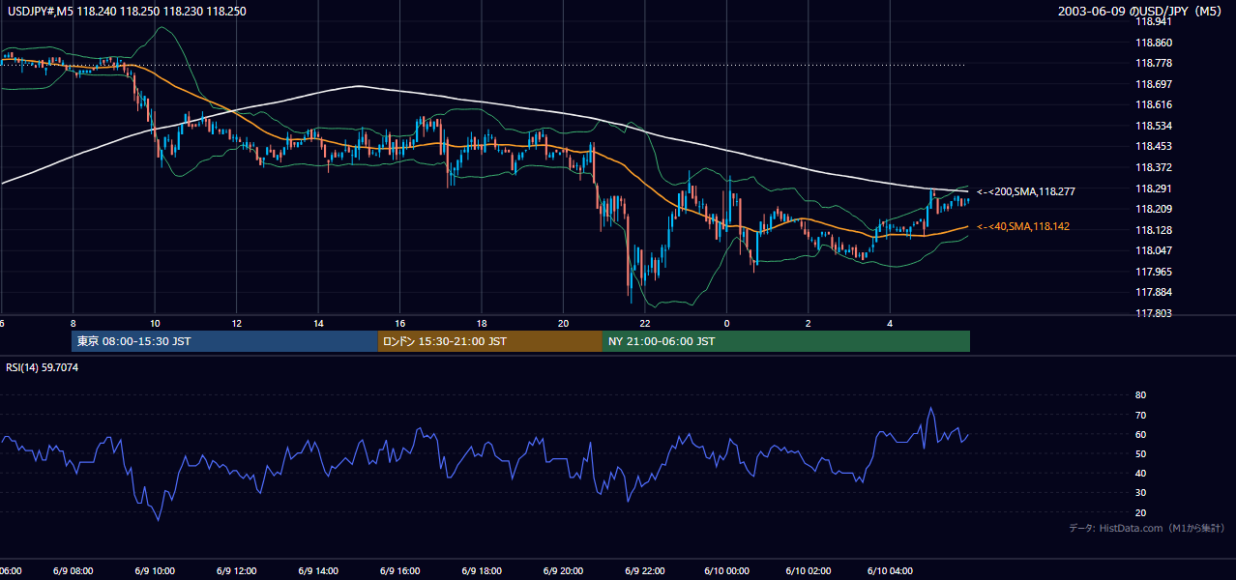Click the 6/10 00:00 time axis label
The image size is (1236, 580).
(x=726, y=571)
